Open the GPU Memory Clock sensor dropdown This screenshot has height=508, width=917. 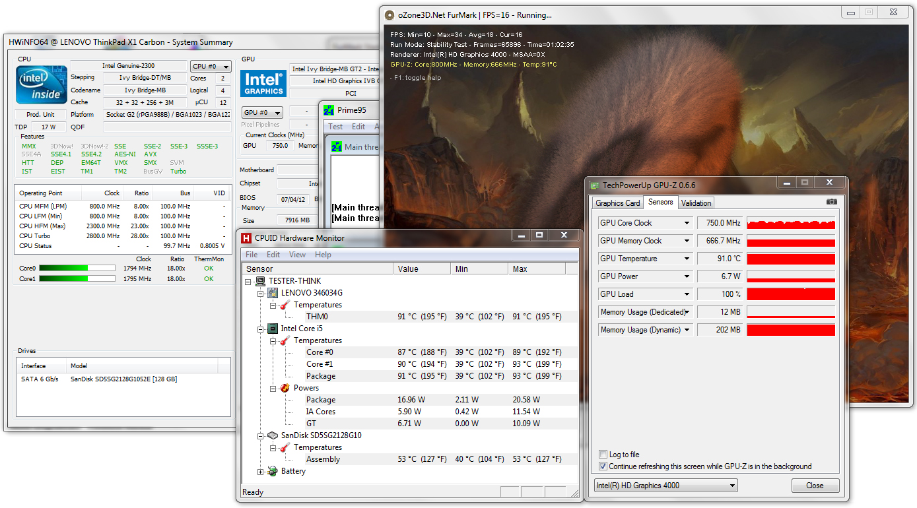click(687, 241)
